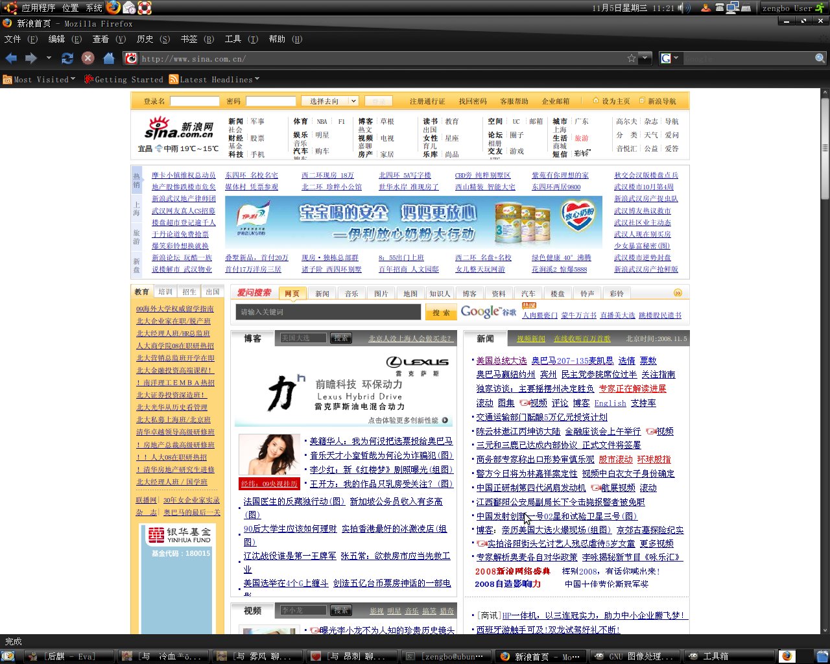Select the 教育 tab in the left sidebar
This screenshot has width=830, height=664.
(142, 292)
